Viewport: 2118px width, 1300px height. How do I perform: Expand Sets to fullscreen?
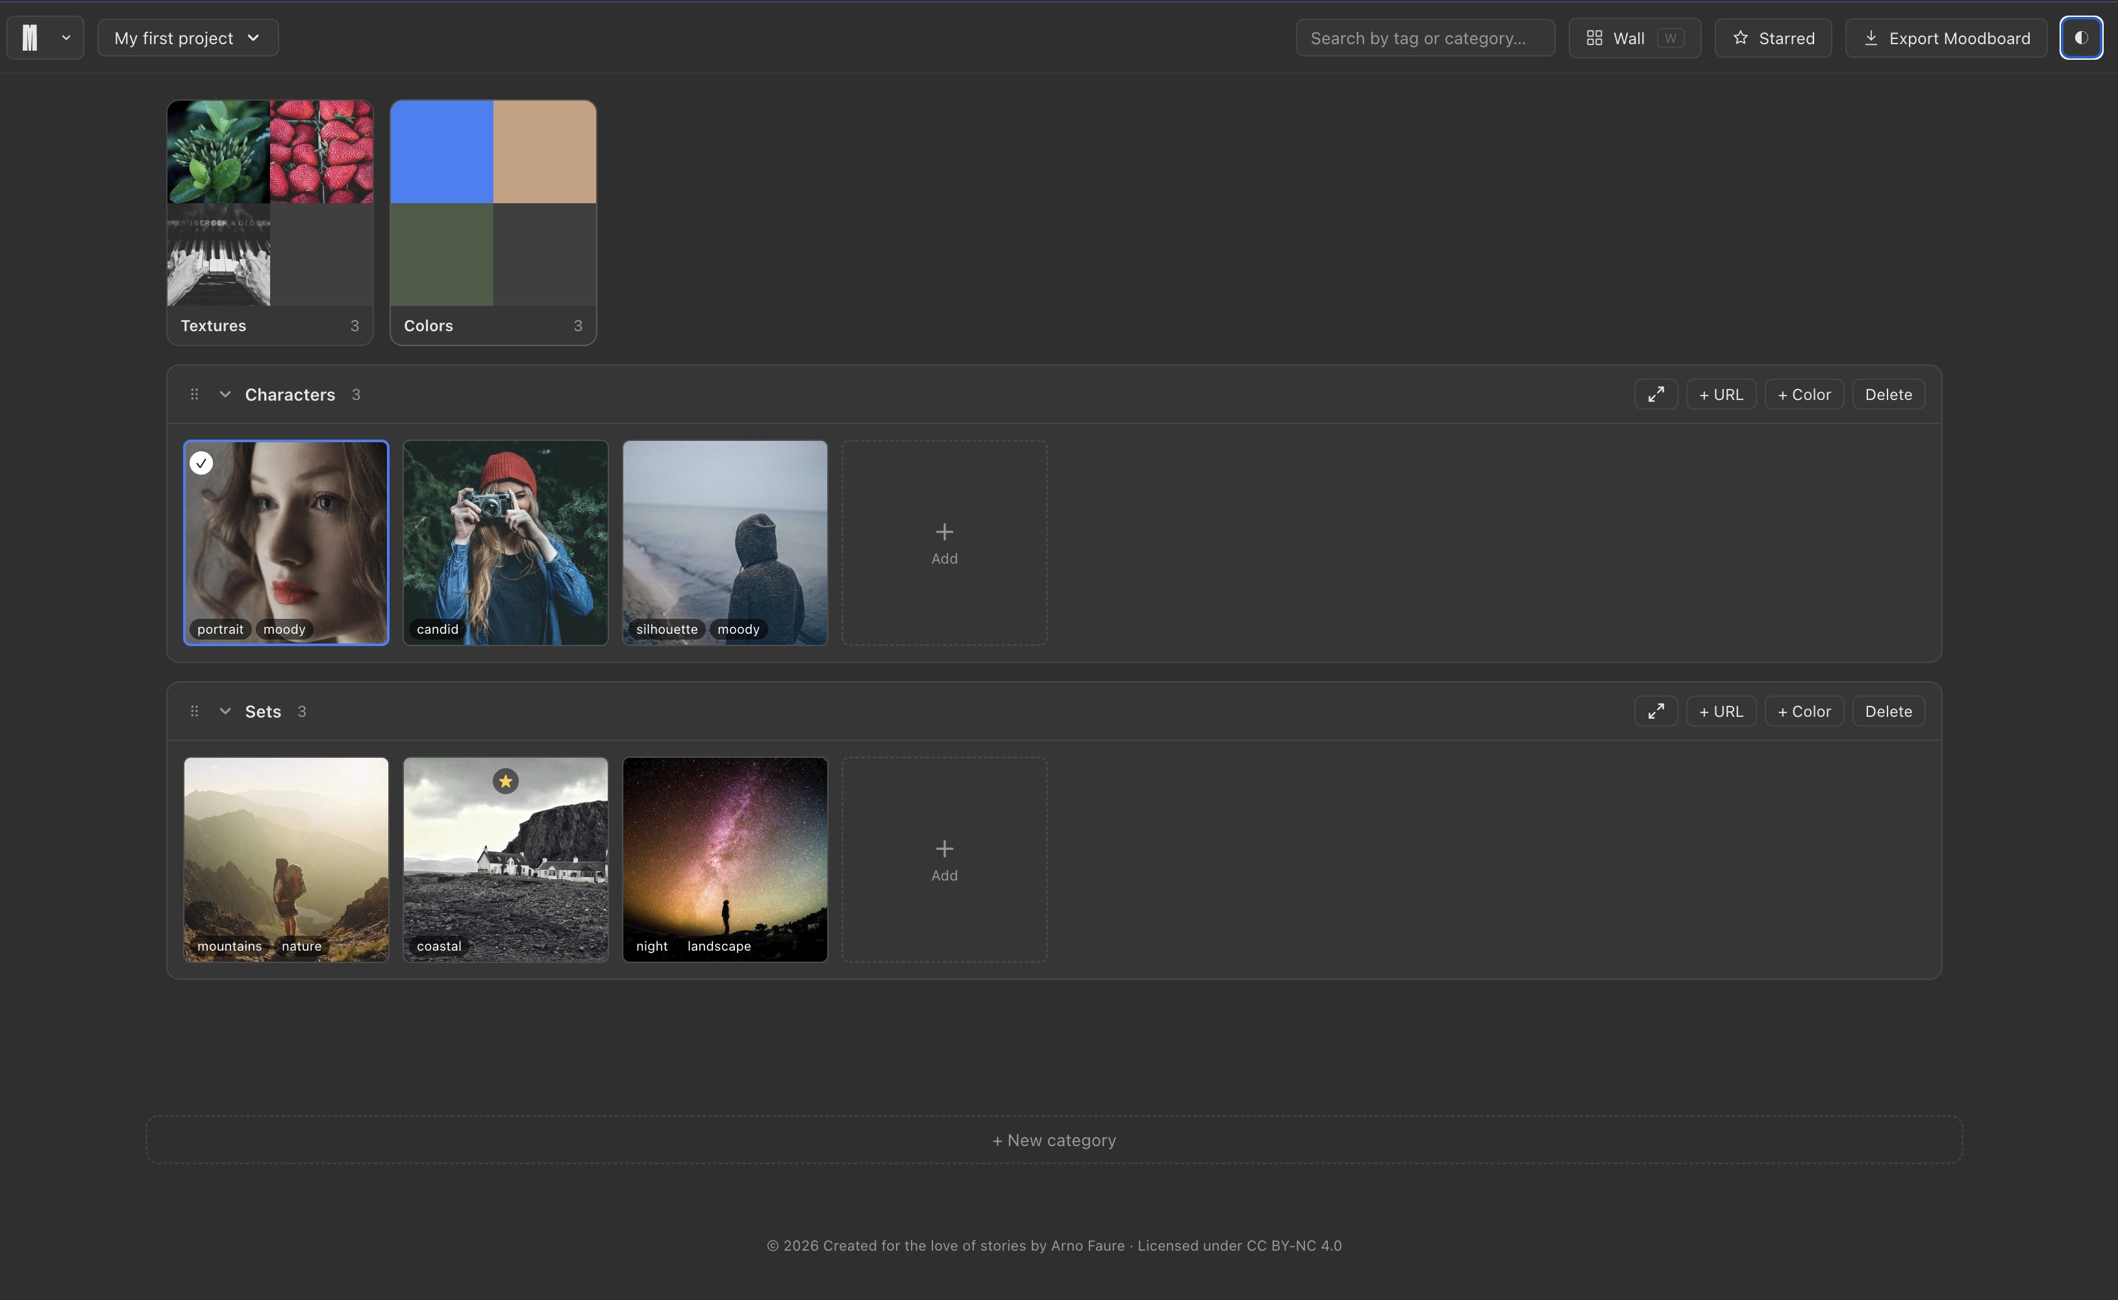pyautogui.click(x=1656, y=711)
